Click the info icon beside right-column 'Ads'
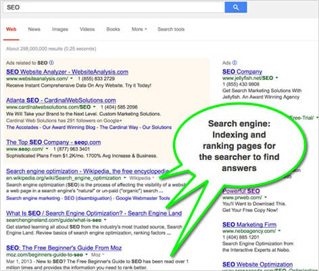Image resolution: width=319 pixels, height=271 pixels. pos(235,63)
